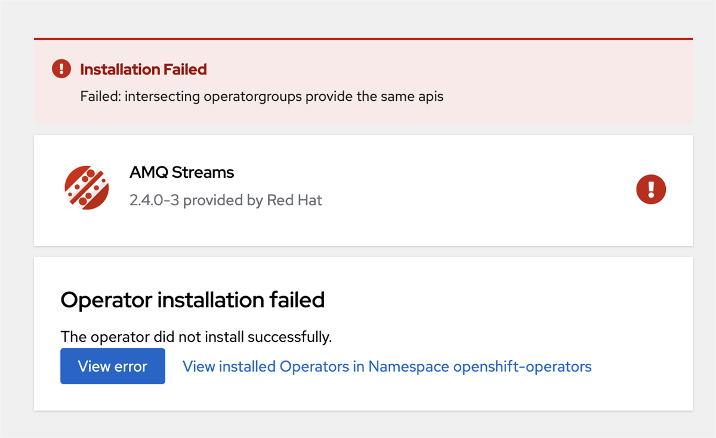Select the AMQ Streams operator name
This screenshot has width=716, height=438.
181,172
